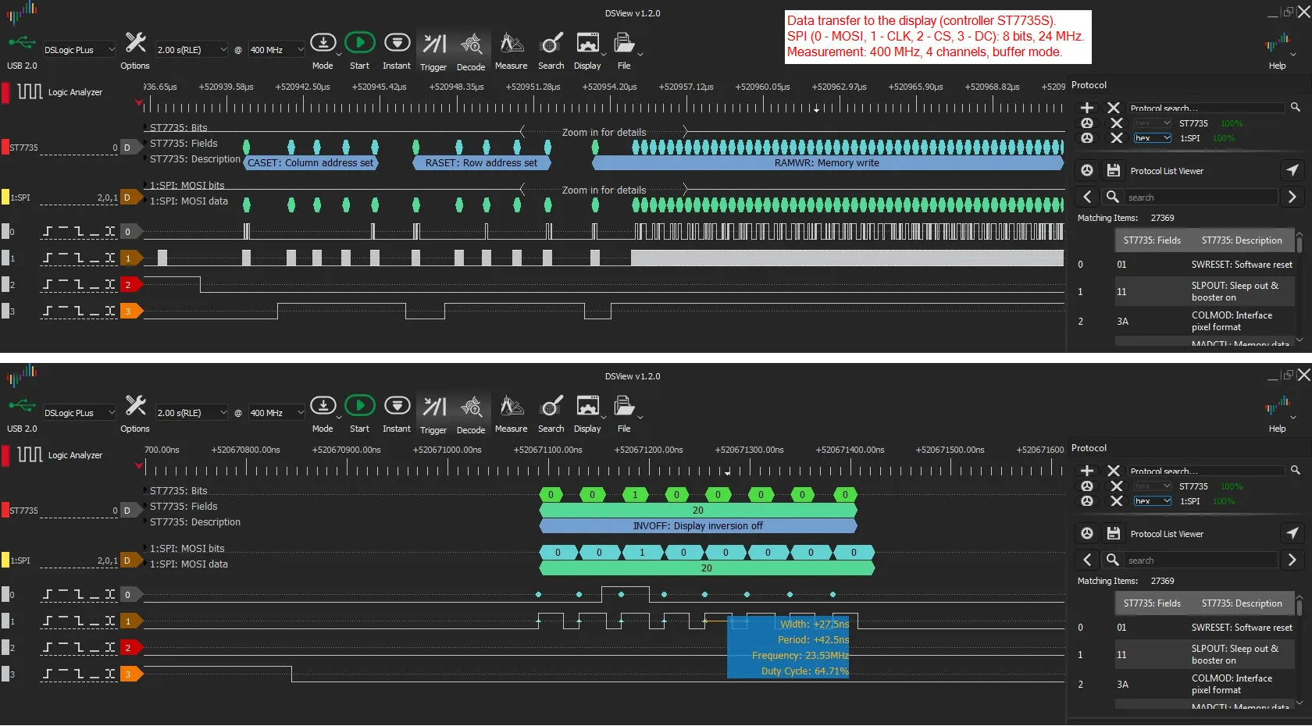
Task: Set channel 1 falling-edge trigger, lower window
Action: pos(79,621)
